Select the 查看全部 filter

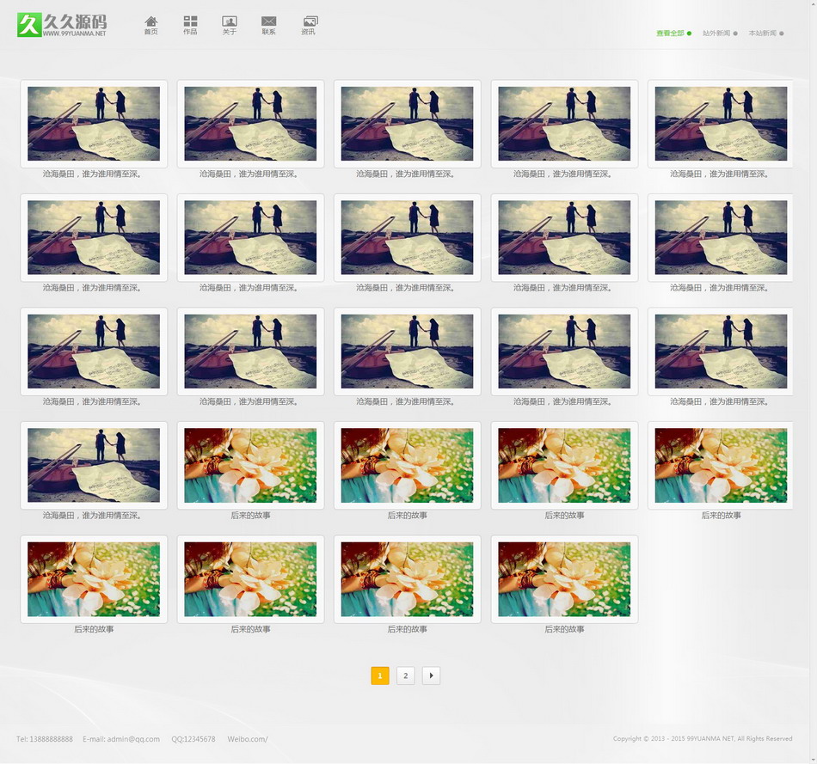(673, 34)
